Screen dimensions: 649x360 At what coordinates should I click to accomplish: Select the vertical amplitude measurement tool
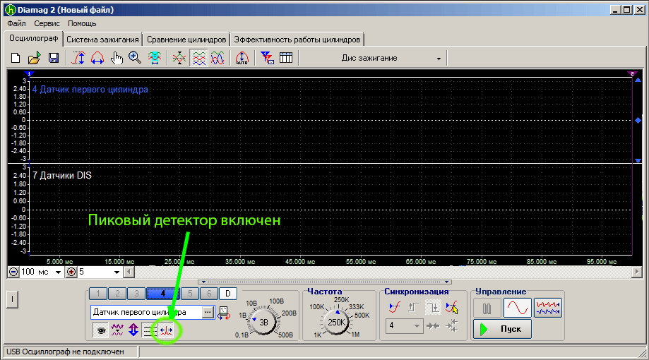[x=78, y=58]
